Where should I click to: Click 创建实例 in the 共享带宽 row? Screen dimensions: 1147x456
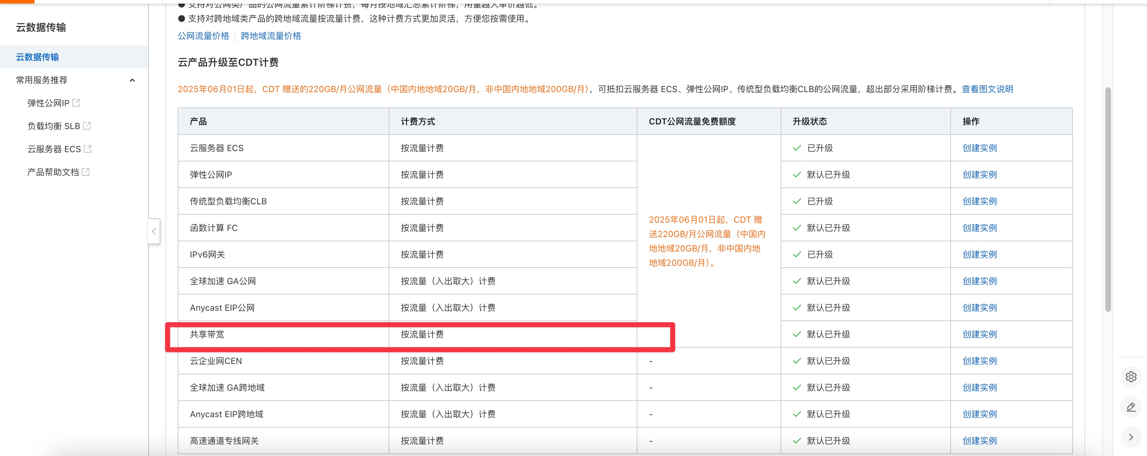tap(979, 334)
